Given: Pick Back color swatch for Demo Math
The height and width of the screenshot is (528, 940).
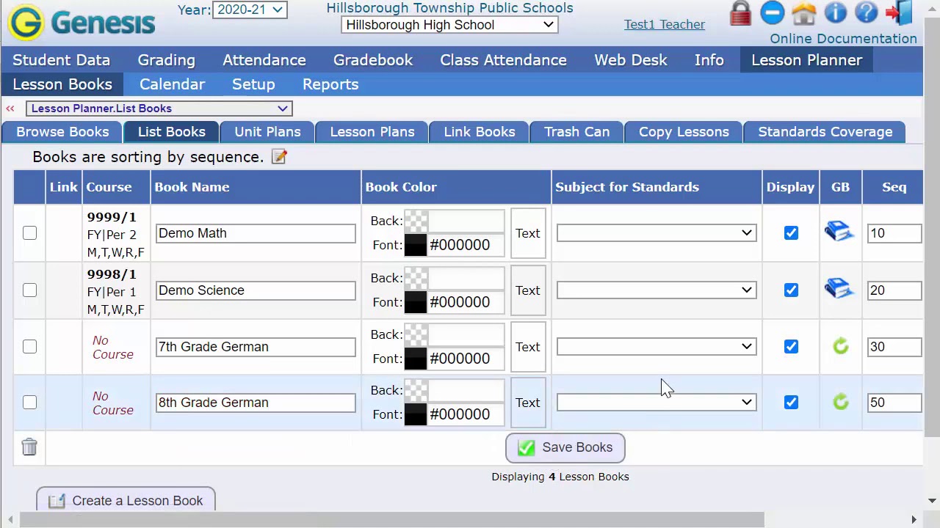Looking at the screenshot, I should click(x=416, y=221).
